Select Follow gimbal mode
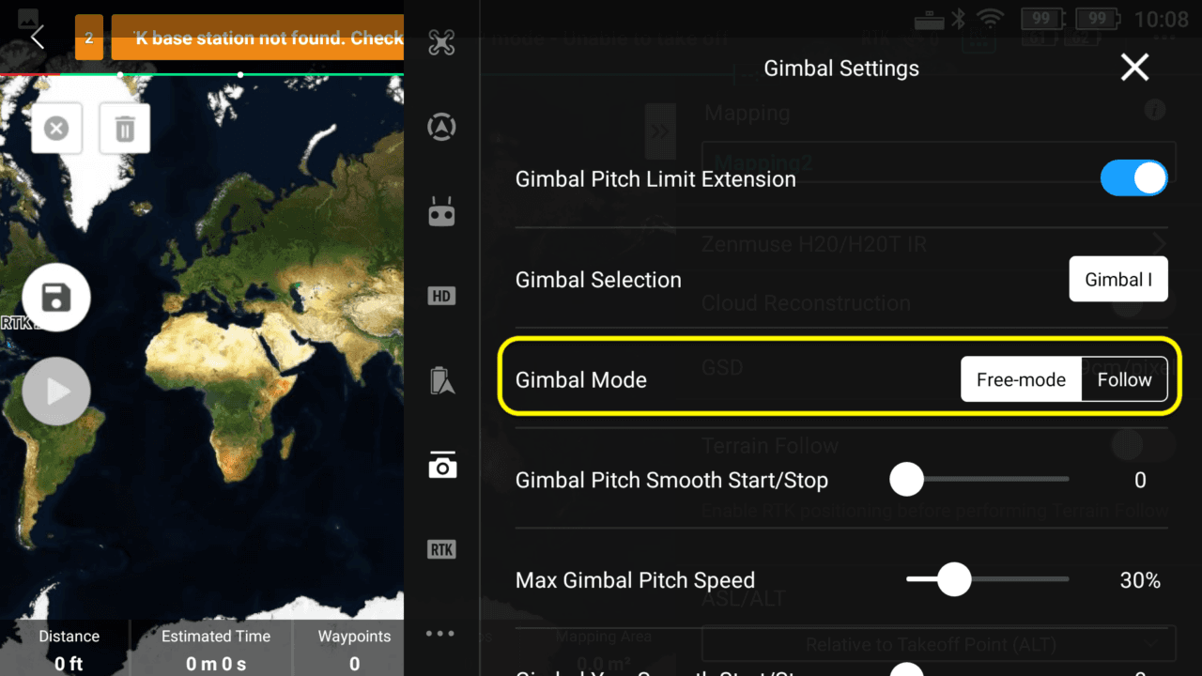 pyautogui.click(x=1124, y=379)
